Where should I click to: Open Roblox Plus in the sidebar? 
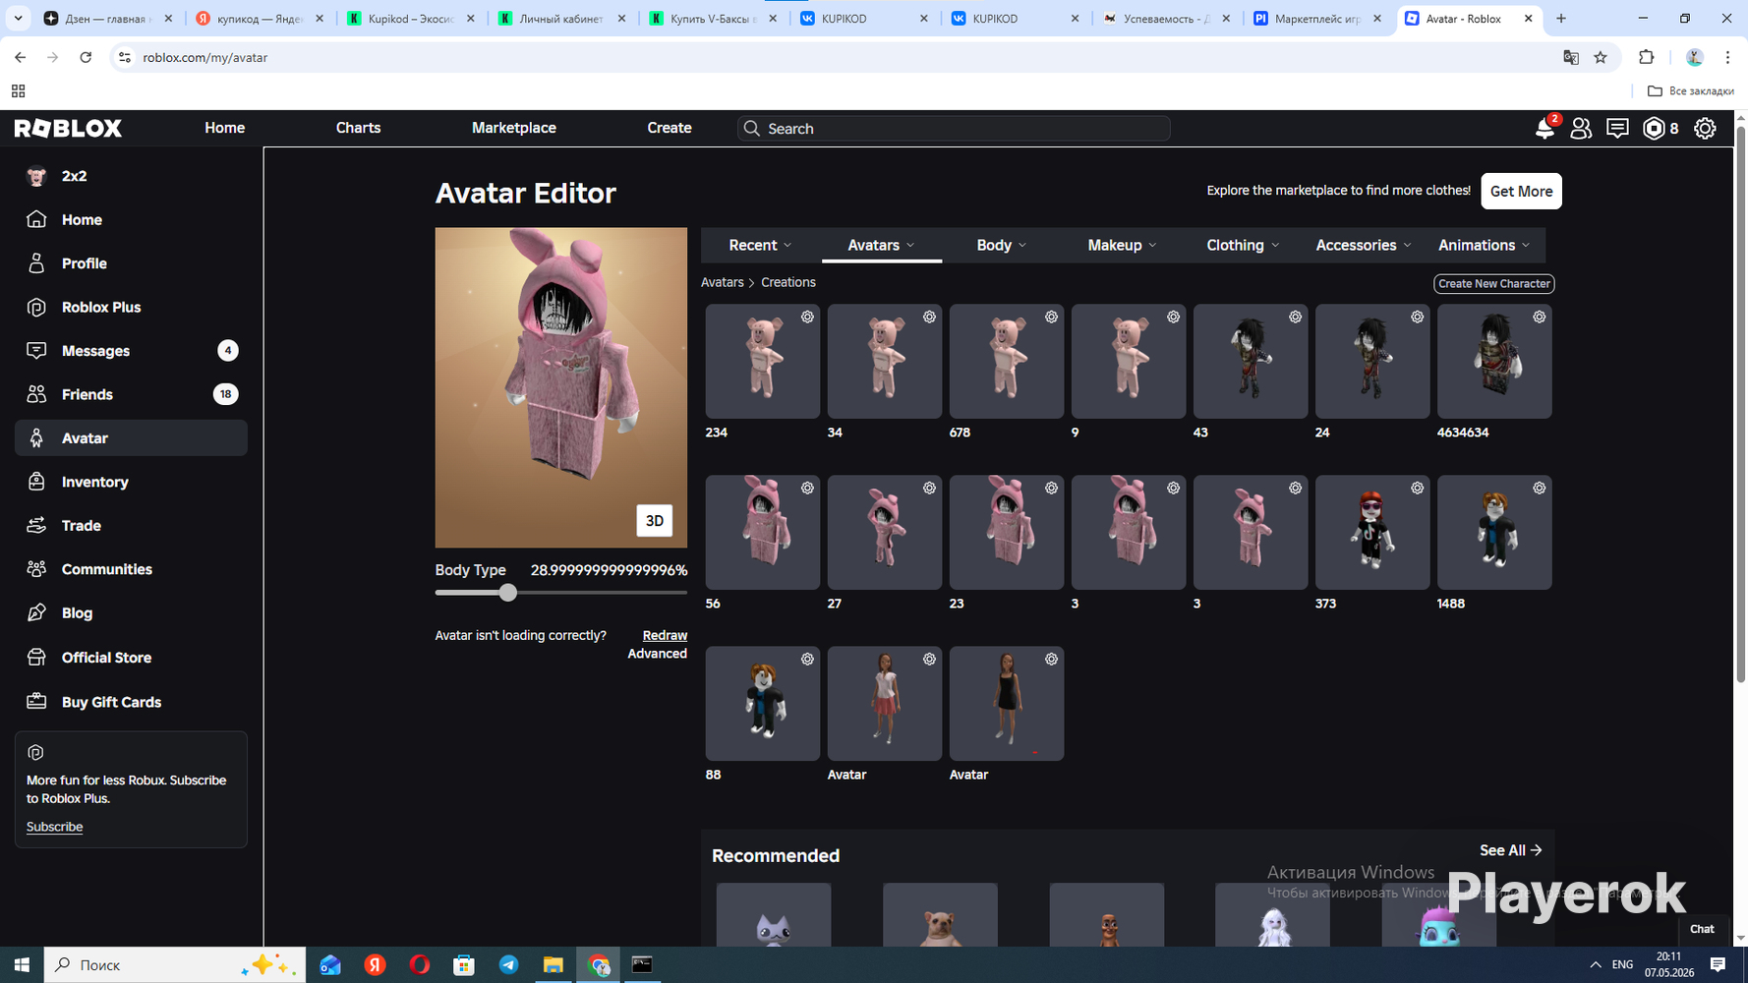(x=131, y=308)
